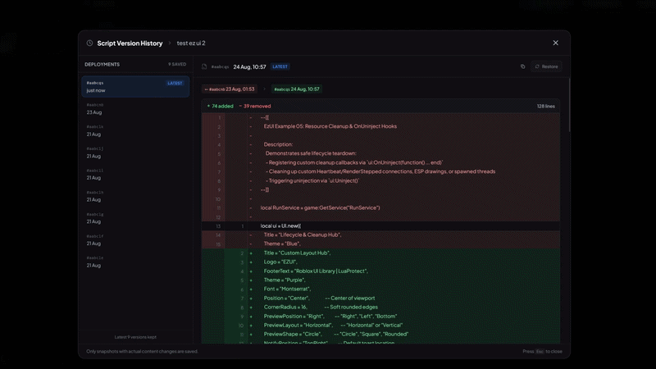
Task: Select deployment #aabcqs just now
Action: (x=135, y=87)
